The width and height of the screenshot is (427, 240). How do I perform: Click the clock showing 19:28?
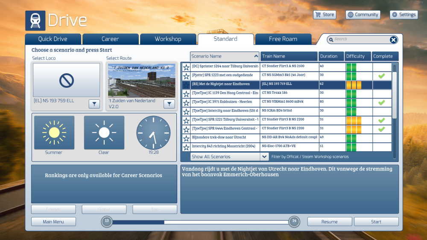(153, 133)
